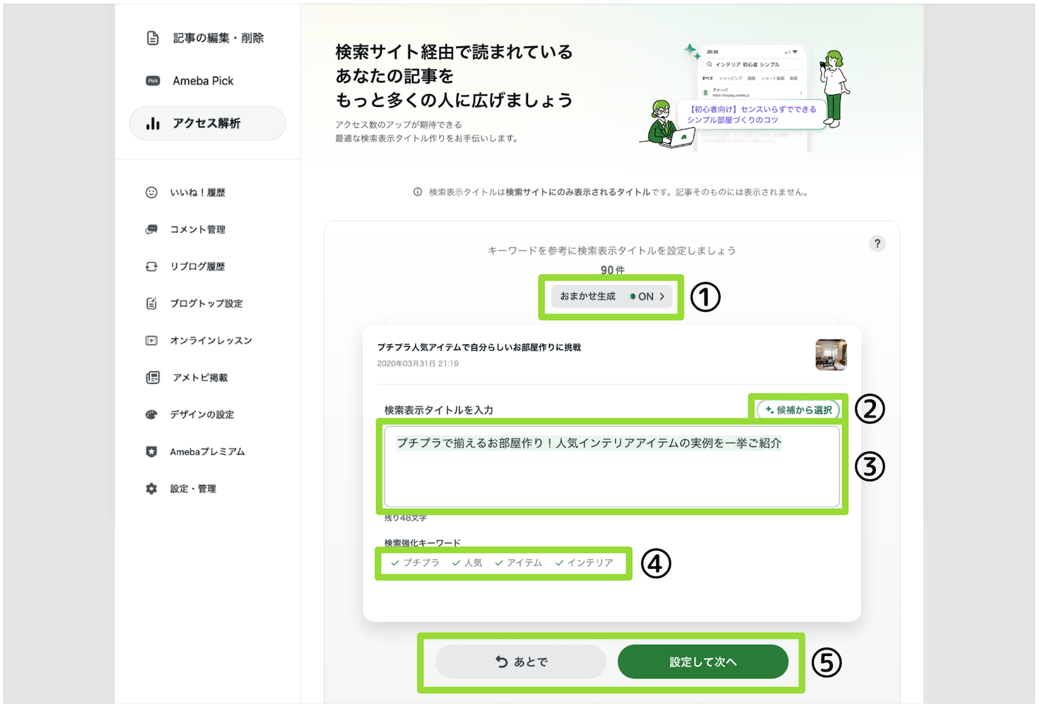This screenshot has height=708, width=1039.
Task: Click the article thumbnail image
Action: pos(830,354)
